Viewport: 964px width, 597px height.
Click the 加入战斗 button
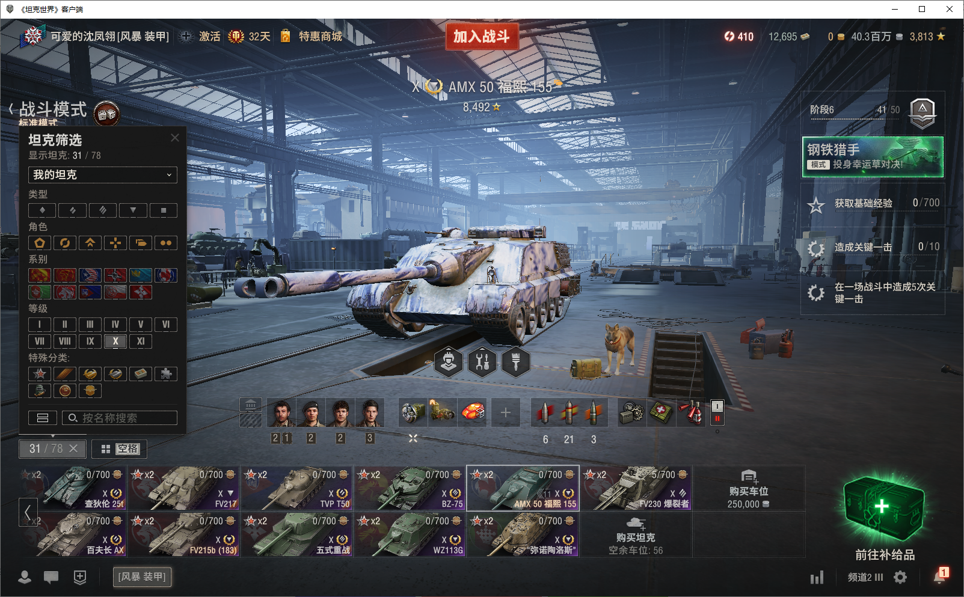(x=482, y=37)
